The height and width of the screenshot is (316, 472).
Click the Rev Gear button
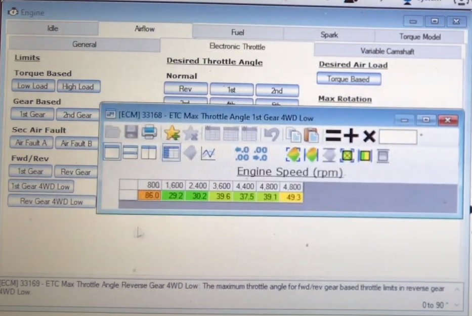click(x=75, y=172)
